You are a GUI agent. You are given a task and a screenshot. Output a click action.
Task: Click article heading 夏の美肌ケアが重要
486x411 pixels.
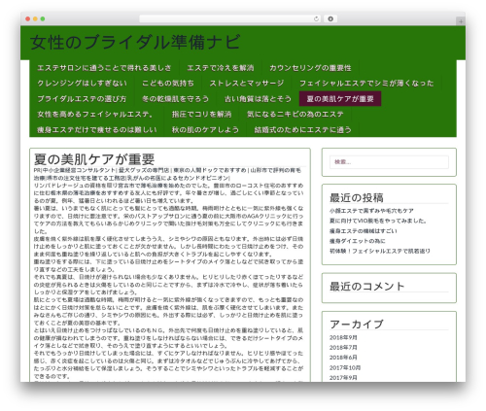point(94,159)
